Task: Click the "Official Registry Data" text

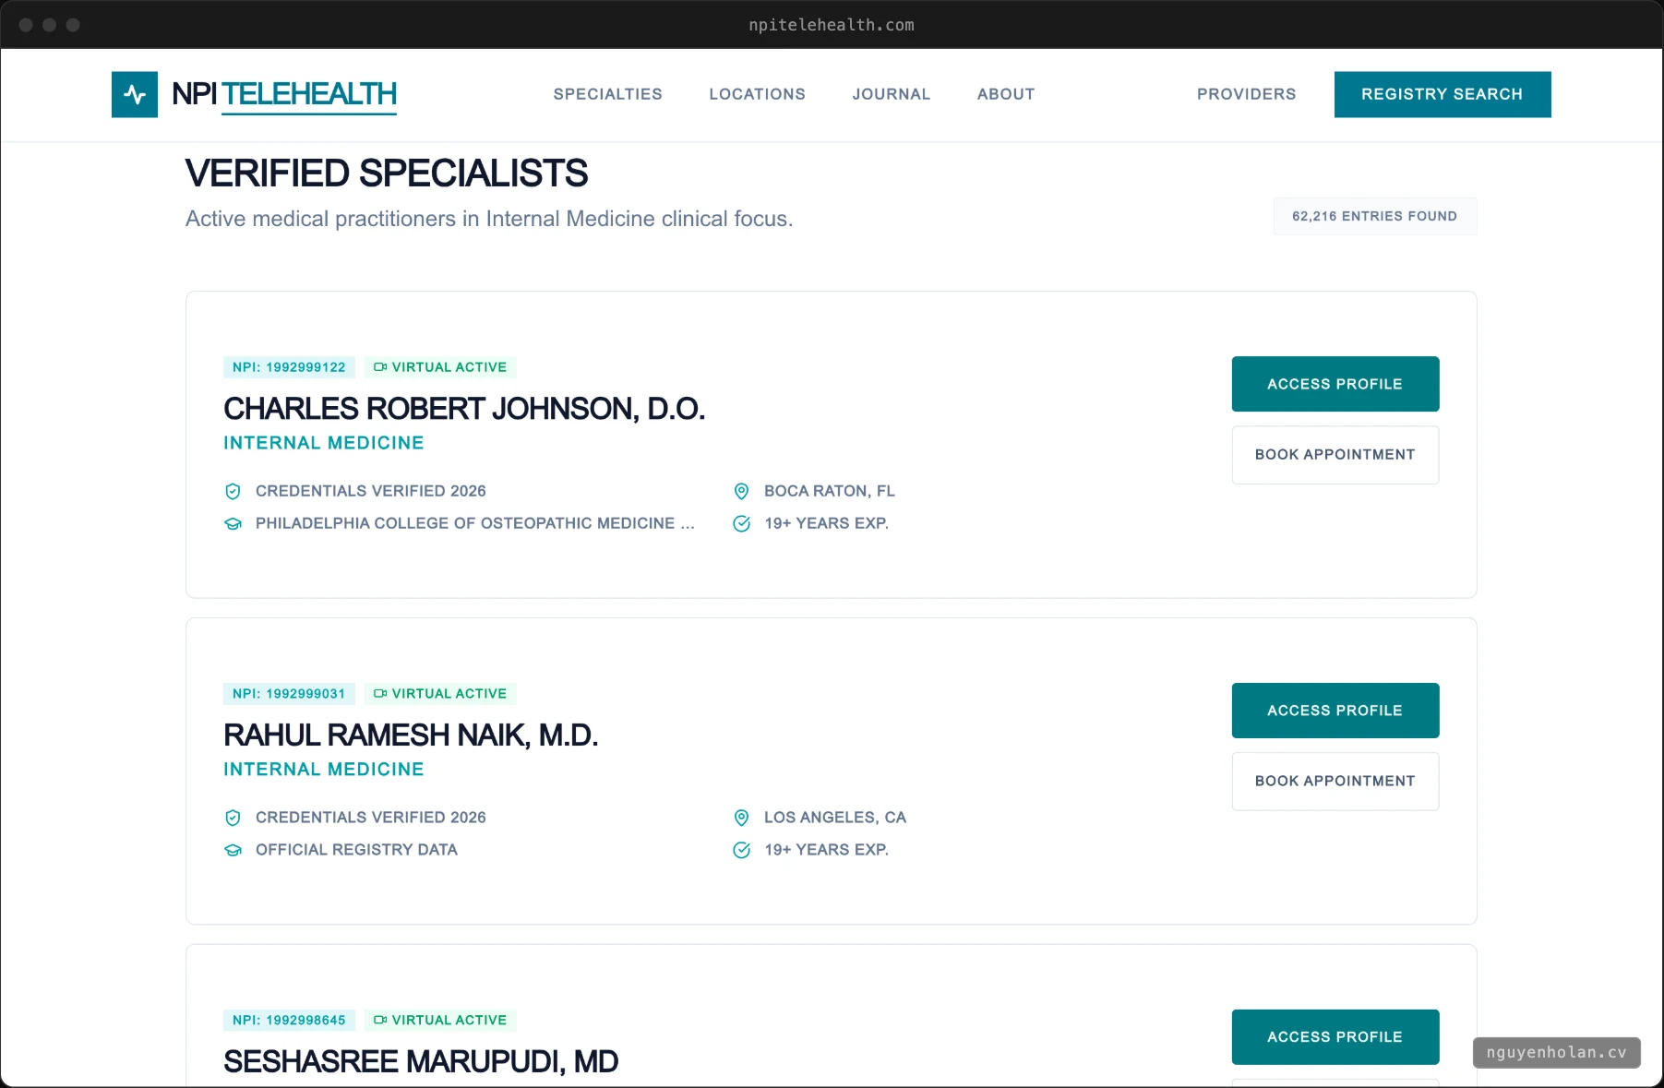Action: pyautogui.click(x=356, y=850)
